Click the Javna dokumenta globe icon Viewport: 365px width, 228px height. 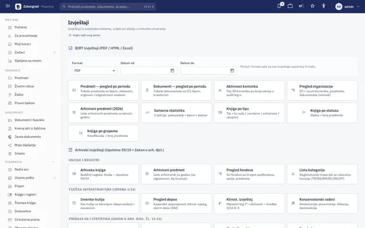pos(10,137)
